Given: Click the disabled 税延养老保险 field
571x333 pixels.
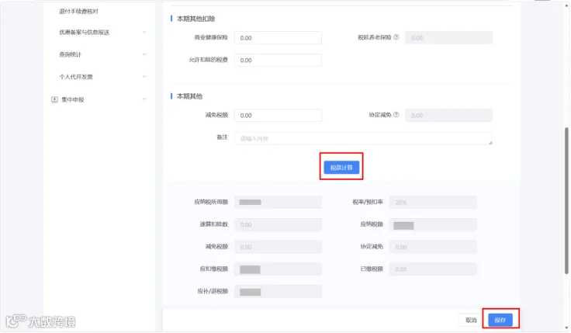Looking at the screenshot, I should (x=448, y=37).
